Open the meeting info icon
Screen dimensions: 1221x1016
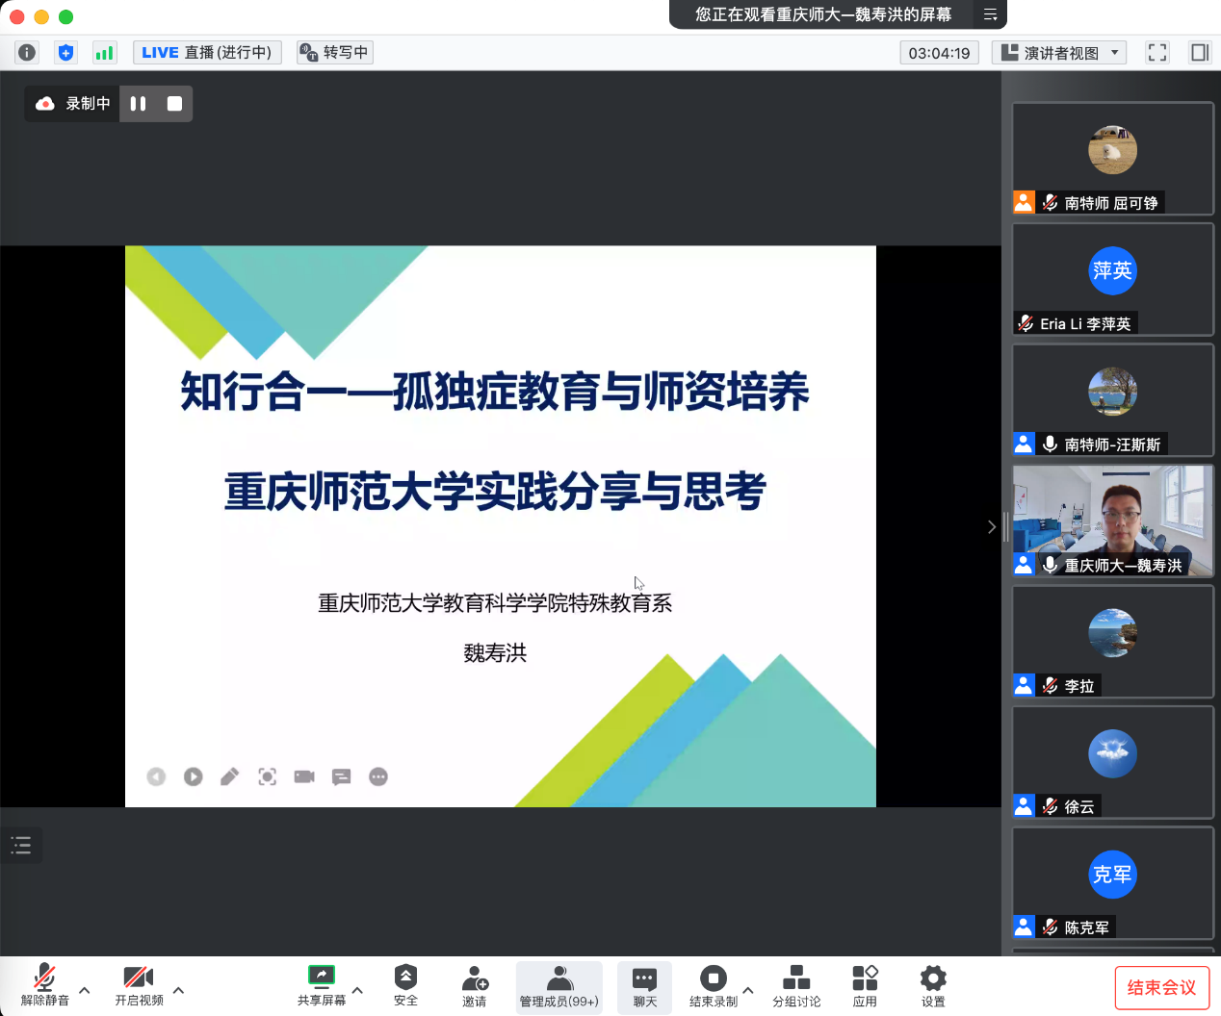(27, 53)
